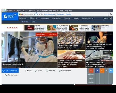This screenshot has height=93, width=116.
Task: Click the map pin icon
Action: pyautogui.click(x=26, y=71)
